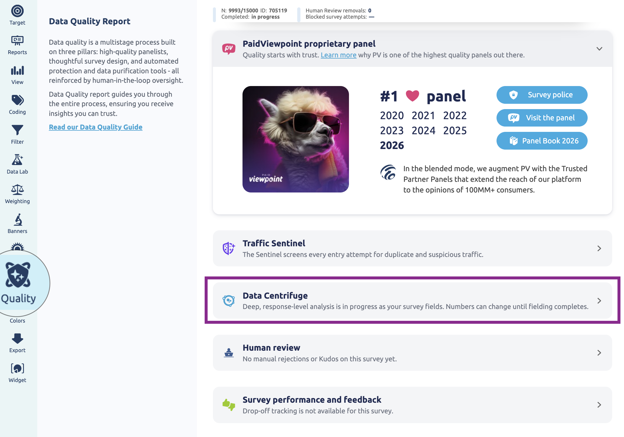Select the Weighting scales icon

click(x=17, y=190)
